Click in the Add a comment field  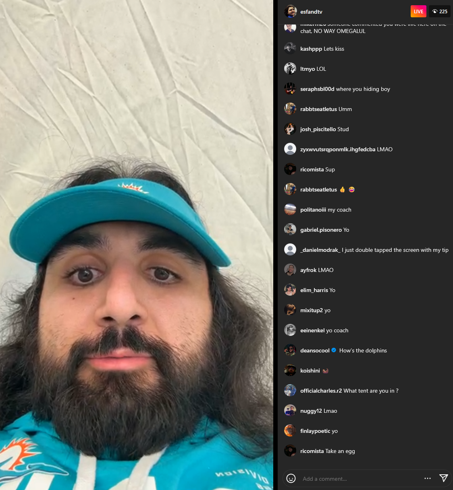pos(361,479)
